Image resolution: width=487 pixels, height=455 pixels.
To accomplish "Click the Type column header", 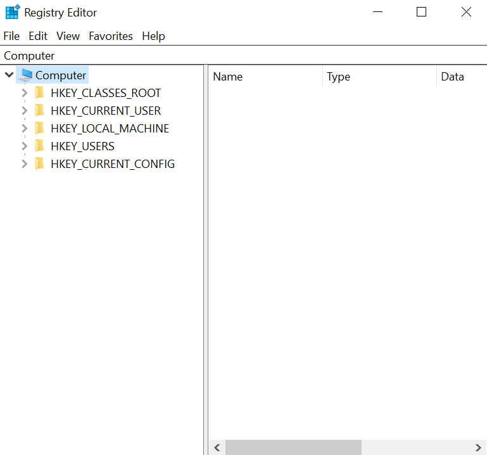I will tap(379, 77).
